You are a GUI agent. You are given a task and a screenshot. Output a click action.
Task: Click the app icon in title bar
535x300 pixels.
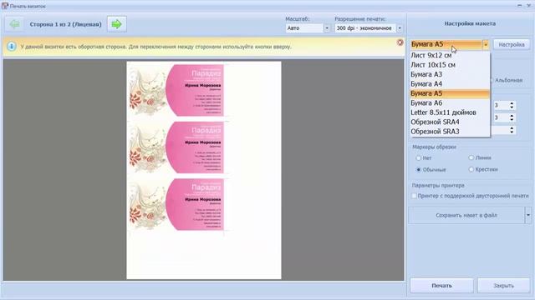coord(4,6)
